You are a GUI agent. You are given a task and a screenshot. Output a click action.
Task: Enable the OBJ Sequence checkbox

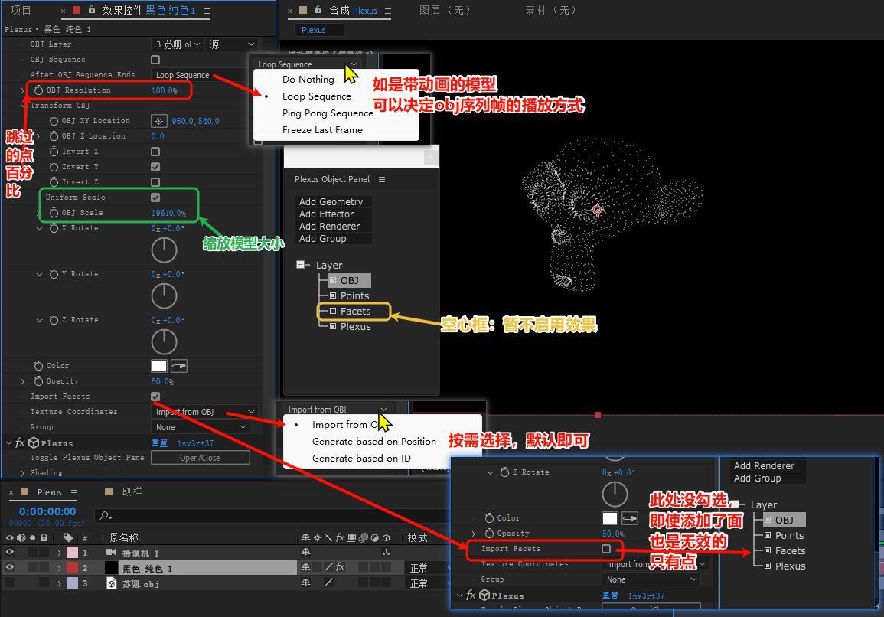(x=155, y=59)
